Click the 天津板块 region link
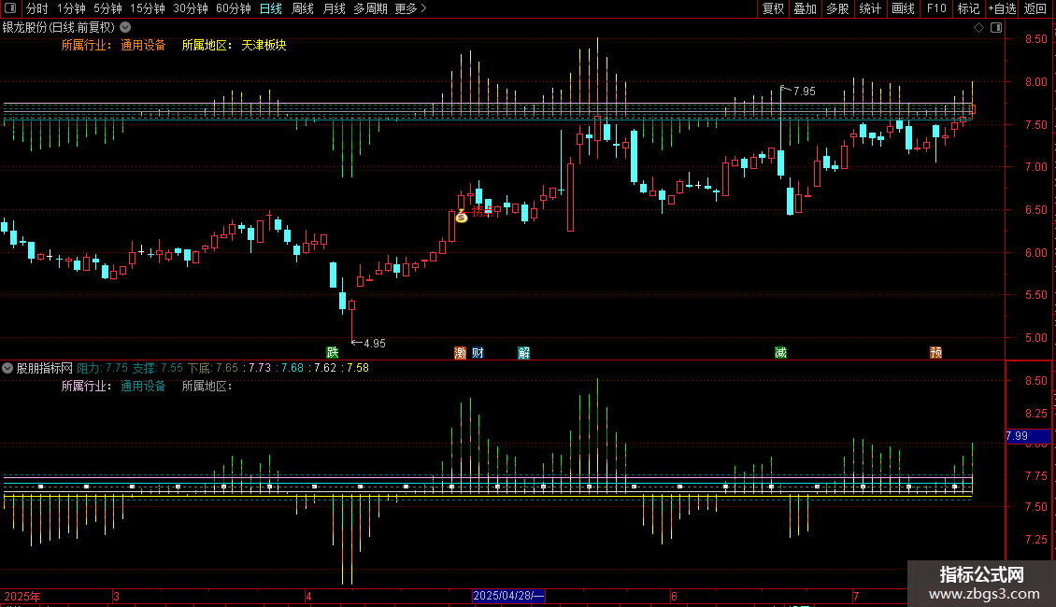The height and width of the screenshot is (607, 1056). pyautogui.click(x=264, y=45)
